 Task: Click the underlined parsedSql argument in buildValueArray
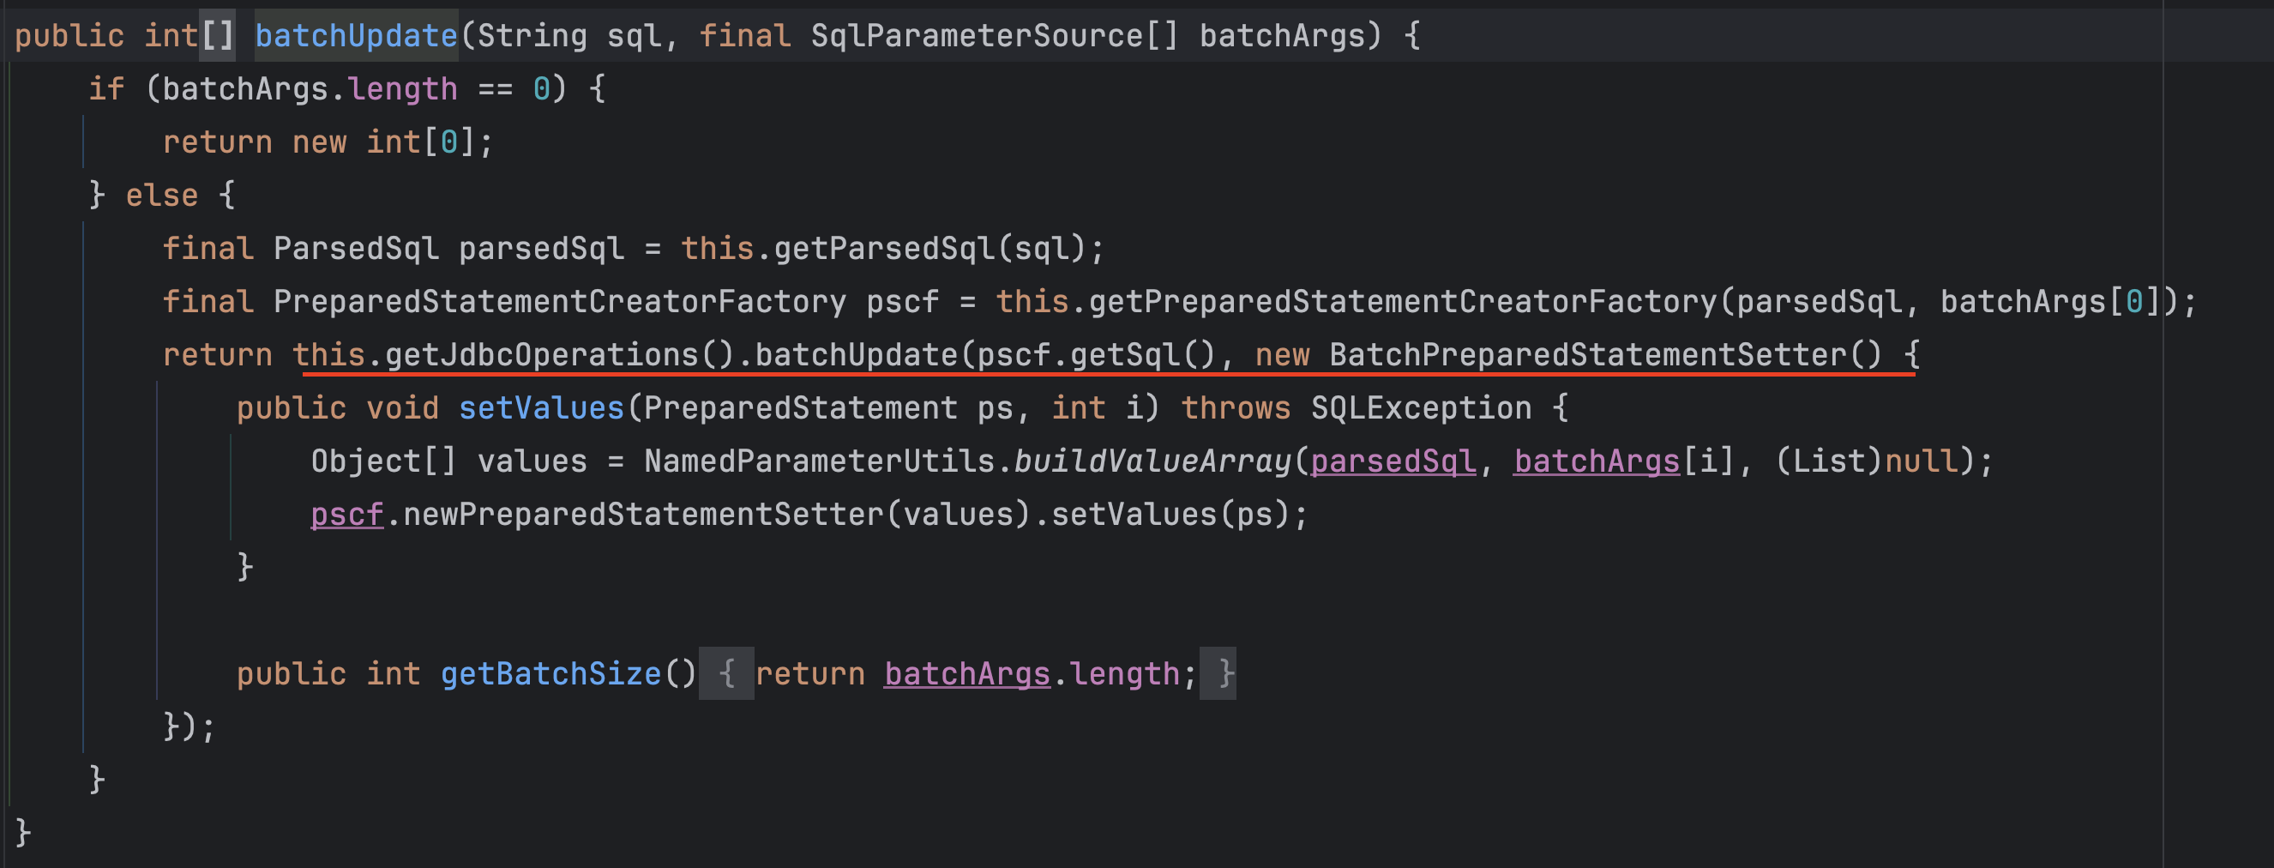pyautogui.click(x=1393, y=461)
